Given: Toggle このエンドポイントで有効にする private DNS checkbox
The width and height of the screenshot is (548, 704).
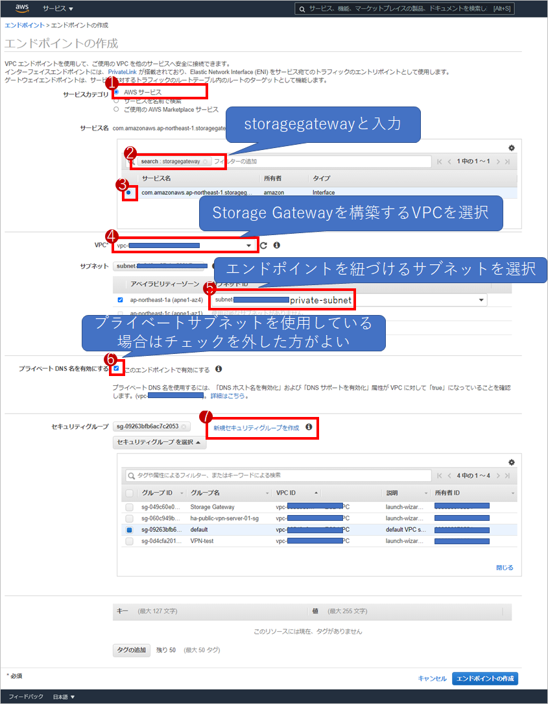Looking at the screenshot, I should [116, 369].
